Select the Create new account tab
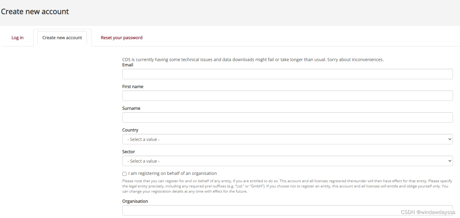 [62, 38]
